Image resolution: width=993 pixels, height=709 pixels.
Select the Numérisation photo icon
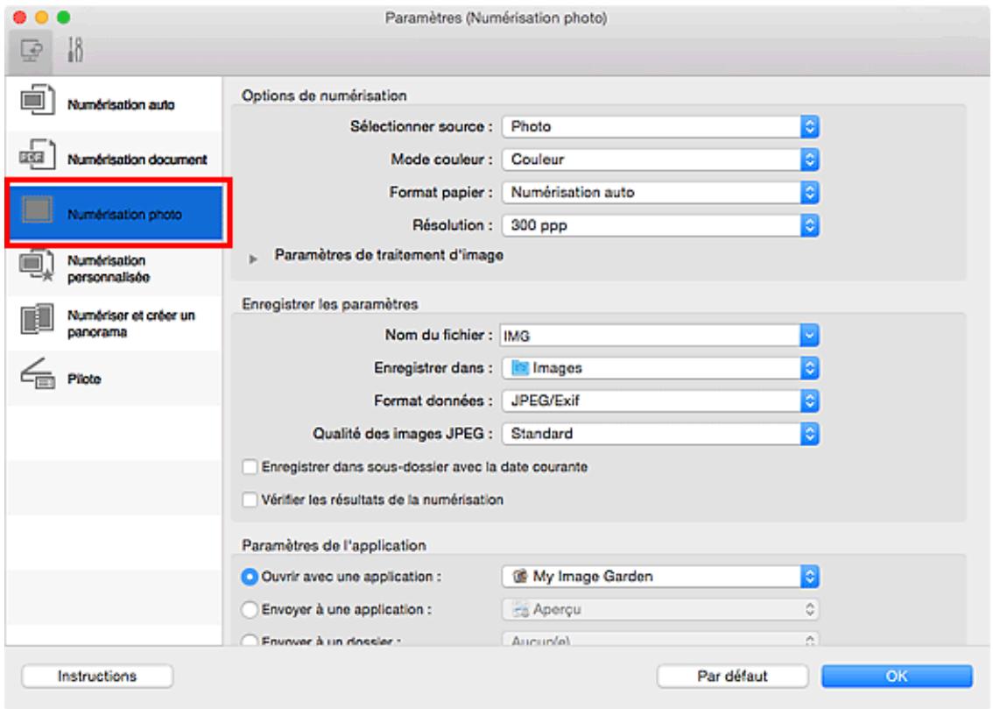tap(37, 215)
